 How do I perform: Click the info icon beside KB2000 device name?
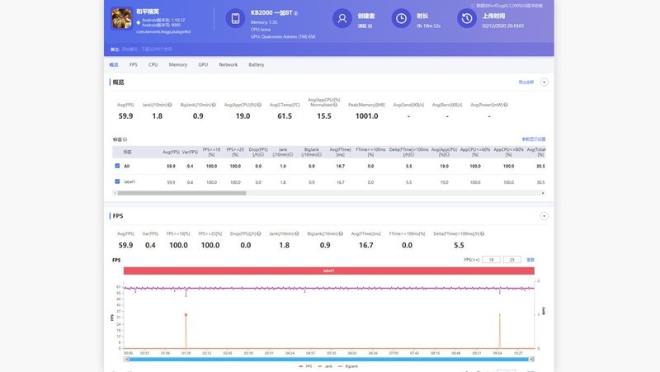coord(296,14)
